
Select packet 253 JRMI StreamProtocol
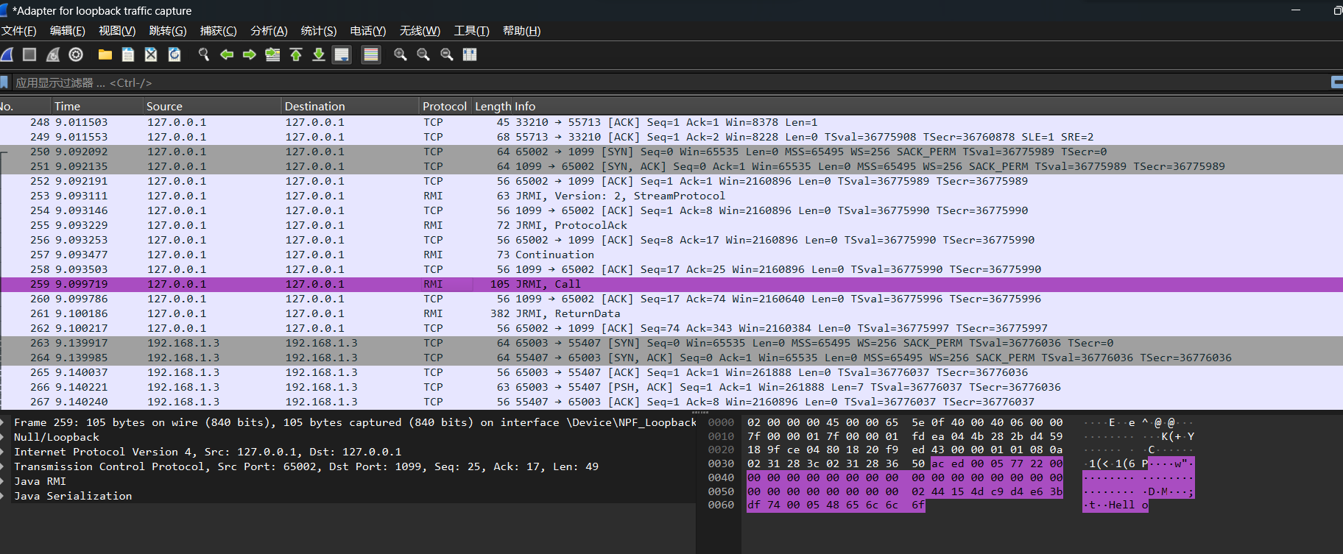671,196
